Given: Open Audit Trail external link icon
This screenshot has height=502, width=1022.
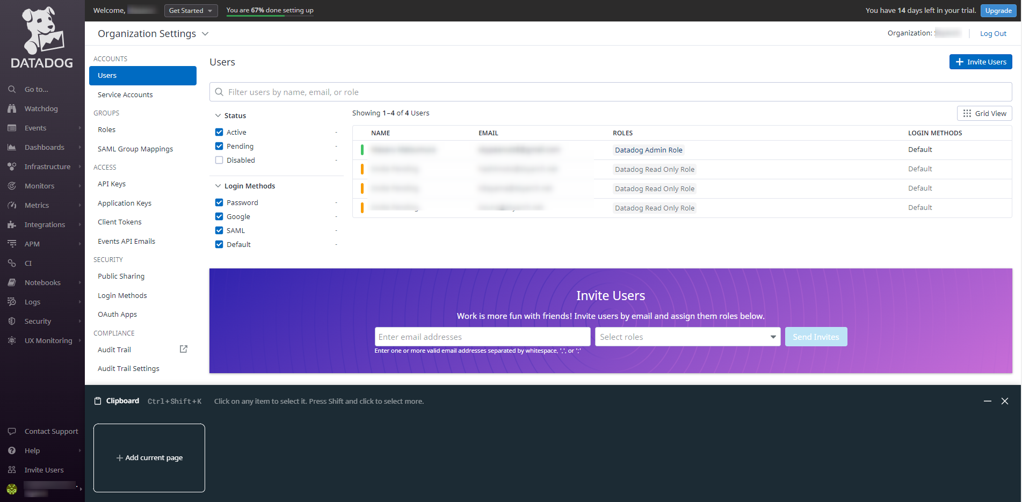Looking at the screenshot, I should click(184, 349).
